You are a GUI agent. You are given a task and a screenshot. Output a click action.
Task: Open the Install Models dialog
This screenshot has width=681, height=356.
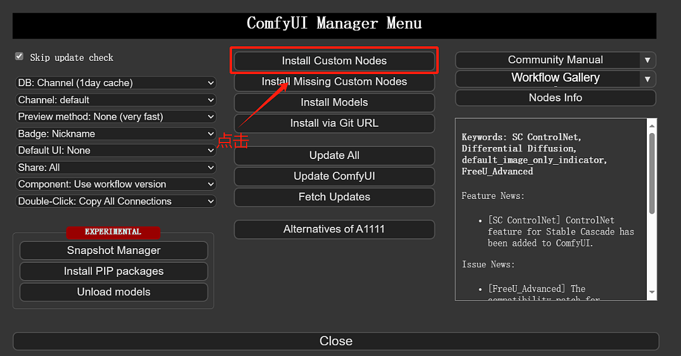(334, 103)
